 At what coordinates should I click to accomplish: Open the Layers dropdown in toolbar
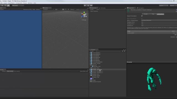(163, 5)
